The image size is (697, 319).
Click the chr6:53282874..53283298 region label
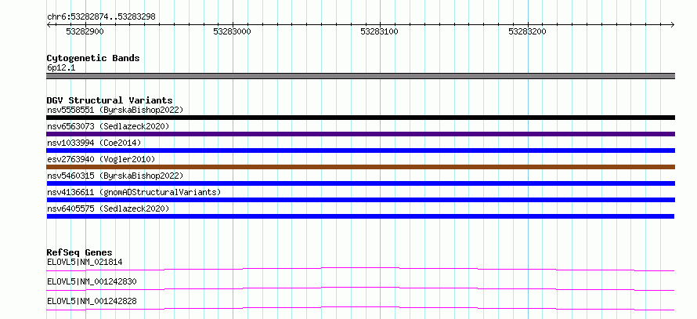(x=101, y=16)
